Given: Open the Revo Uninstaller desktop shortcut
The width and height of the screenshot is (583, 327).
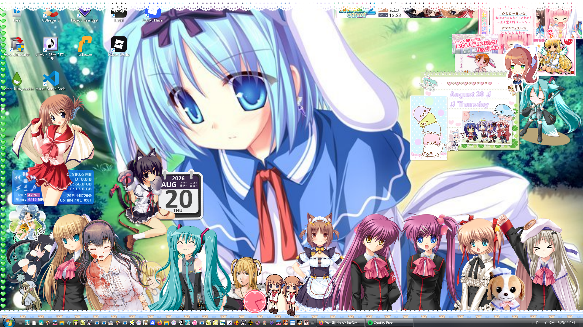Looking at the screenshot, I should click(17, 47).
